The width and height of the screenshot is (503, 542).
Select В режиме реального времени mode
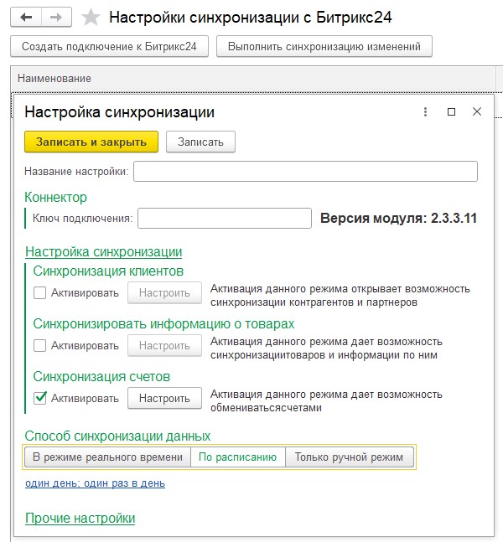[107, 457]
